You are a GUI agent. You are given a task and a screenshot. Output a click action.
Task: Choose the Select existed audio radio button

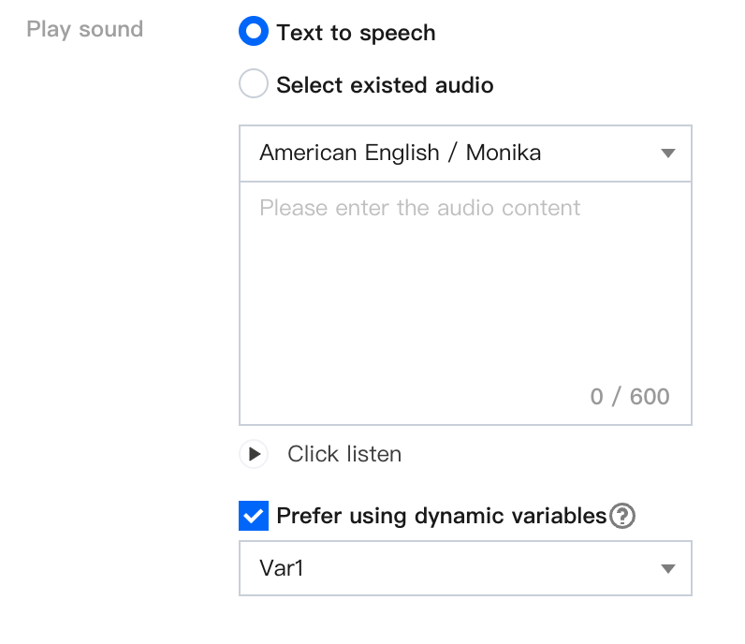click(254, 83)
